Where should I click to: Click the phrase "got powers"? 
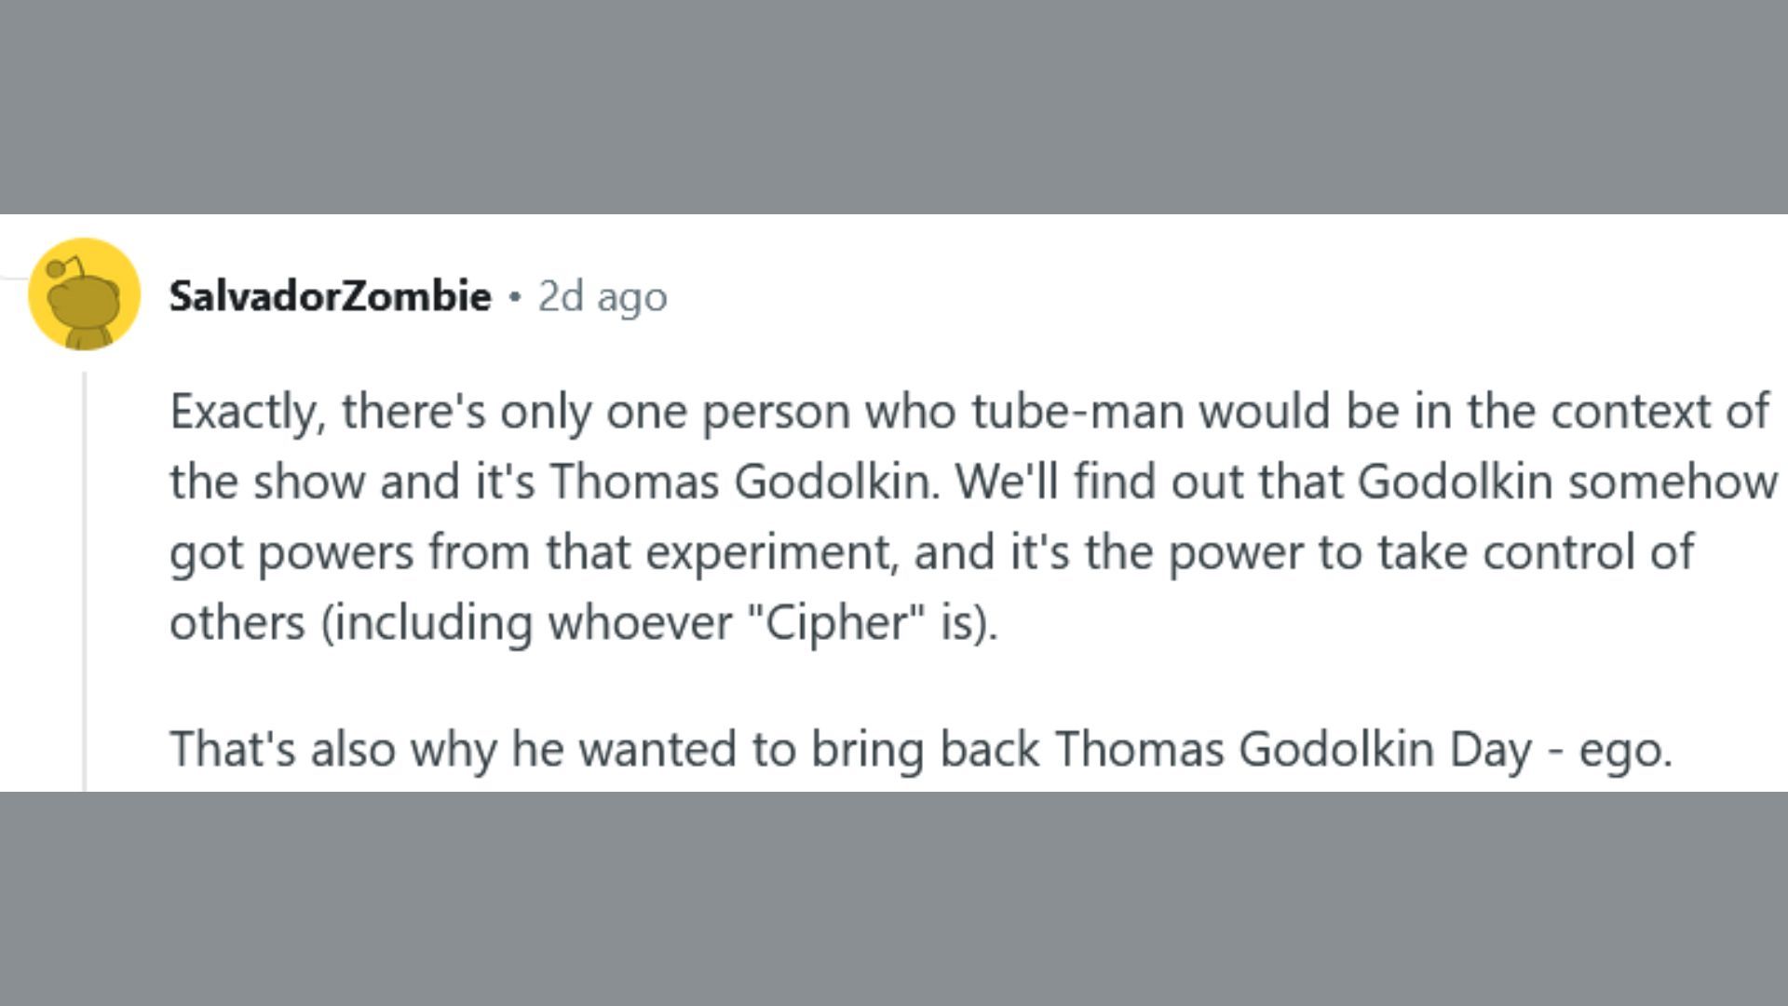click(x=291, y=551)
